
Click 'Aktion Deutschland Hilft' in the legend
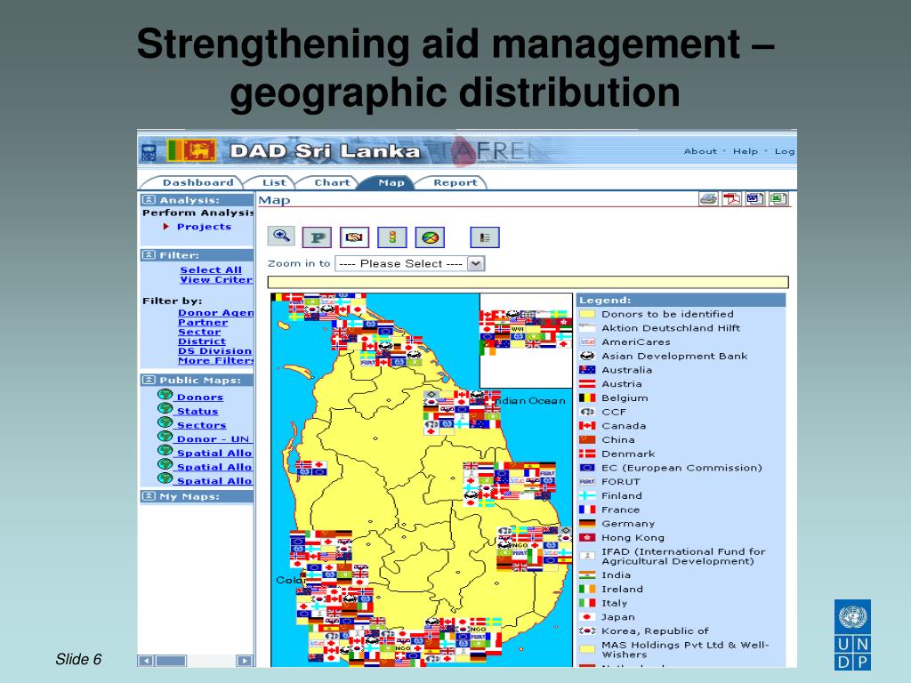(671, 328)
